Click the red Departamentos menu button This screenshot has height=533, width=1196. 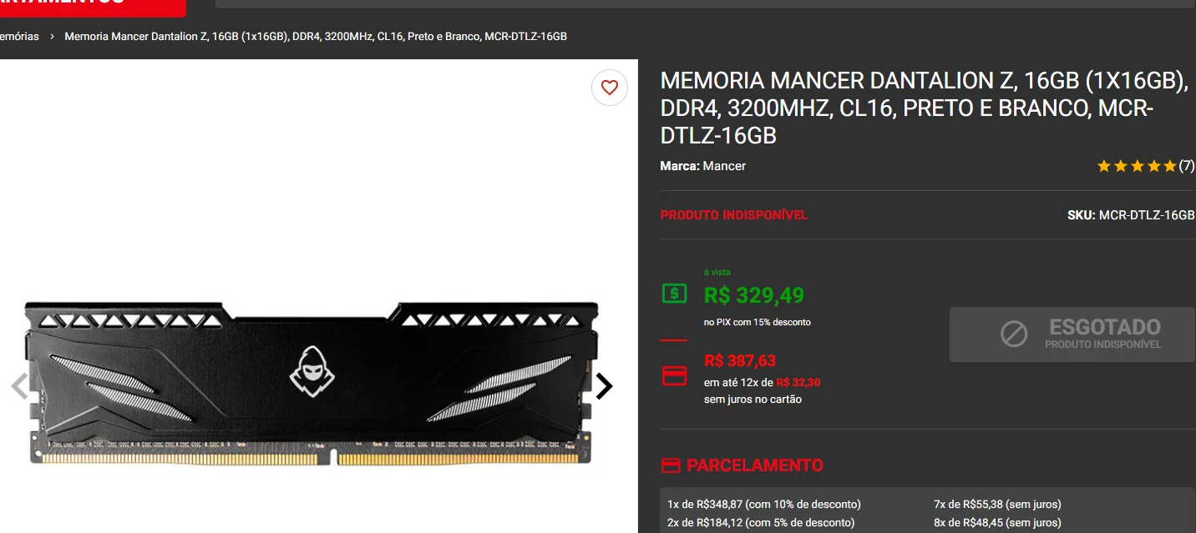93,7
